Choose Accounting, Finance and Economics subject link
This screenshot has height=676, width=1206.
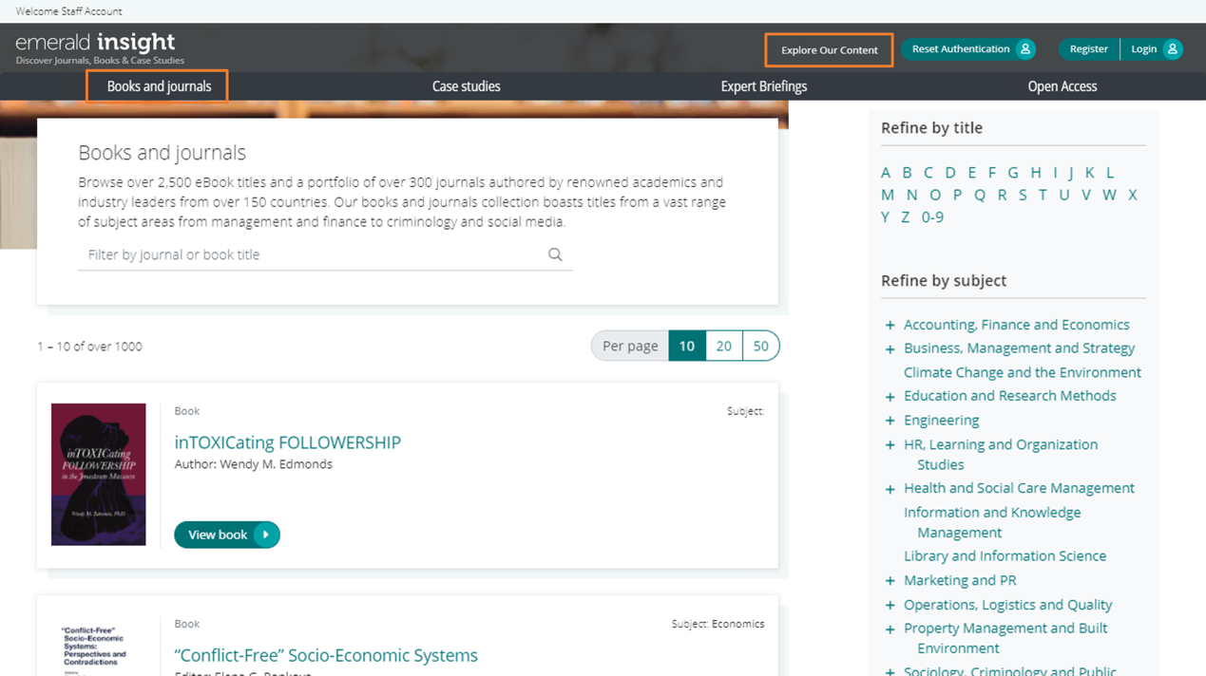[x=1017, y=325]
